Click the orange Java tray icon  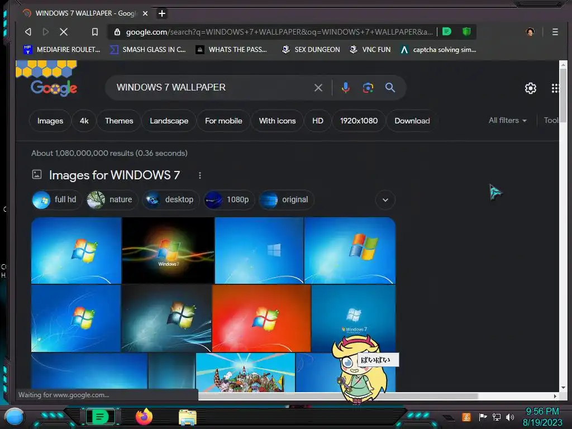[466, 417]
